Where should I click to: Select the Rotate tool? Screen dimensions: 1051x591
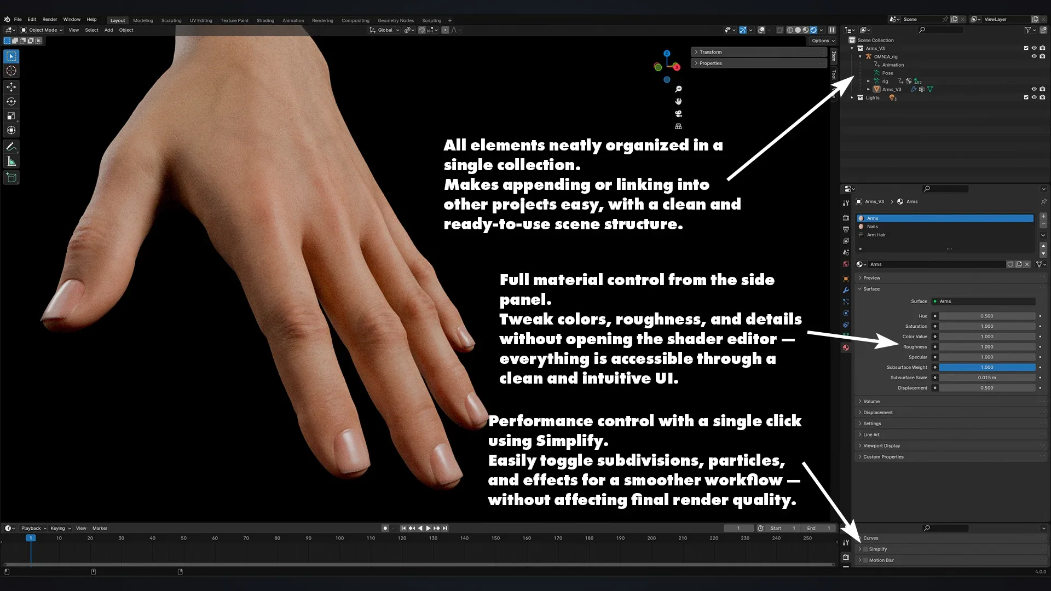[11, 101]
